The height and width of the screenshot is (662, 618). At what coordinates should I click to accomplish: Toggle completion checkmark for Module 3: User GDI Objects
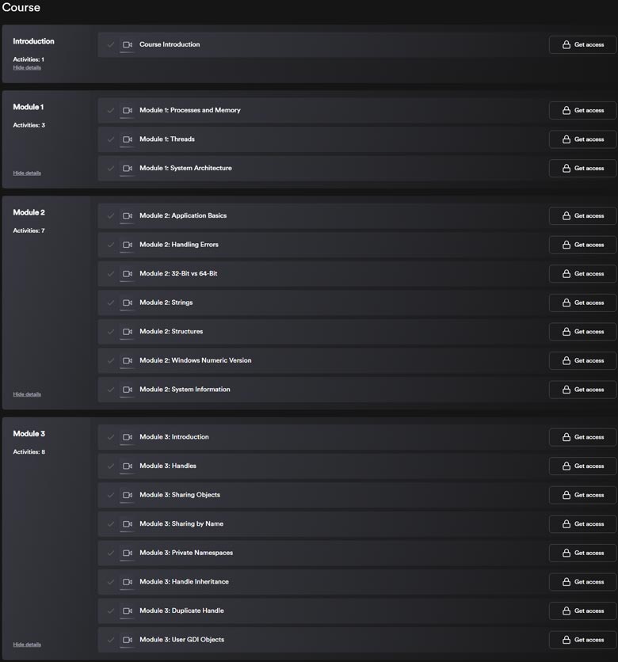(x=111, y=640)
